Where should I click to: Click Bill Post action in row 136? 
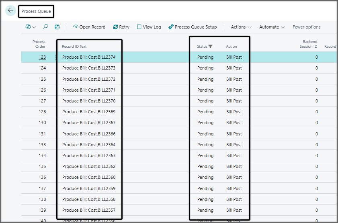tap(234, 177)
